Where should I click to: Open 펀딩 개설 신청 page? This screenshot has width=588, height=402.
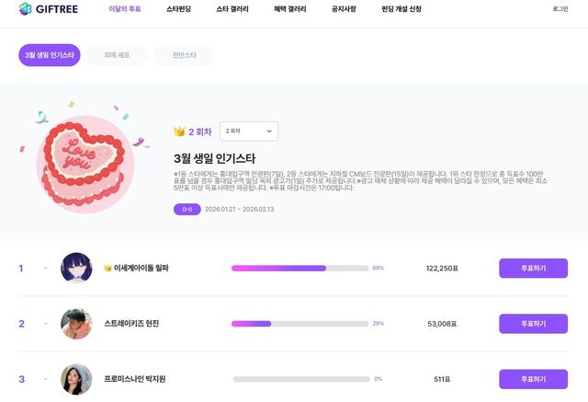[x=401, y=8]
